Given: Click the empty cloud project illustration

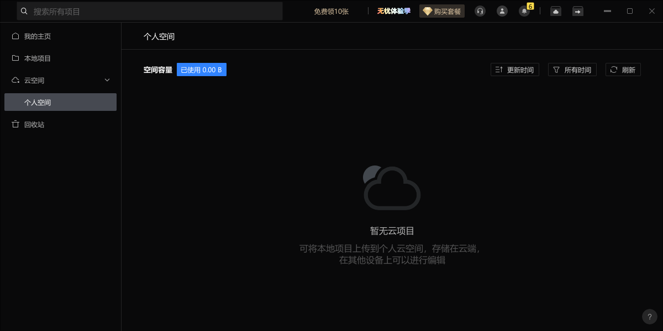Looking at the screenshot, I should click(392, 188).
